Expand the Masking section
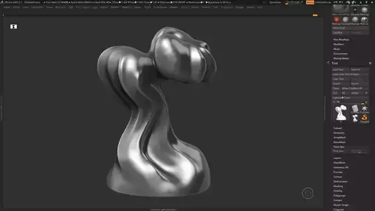Screen dimensions: 375x211 [x=338, y=186]
